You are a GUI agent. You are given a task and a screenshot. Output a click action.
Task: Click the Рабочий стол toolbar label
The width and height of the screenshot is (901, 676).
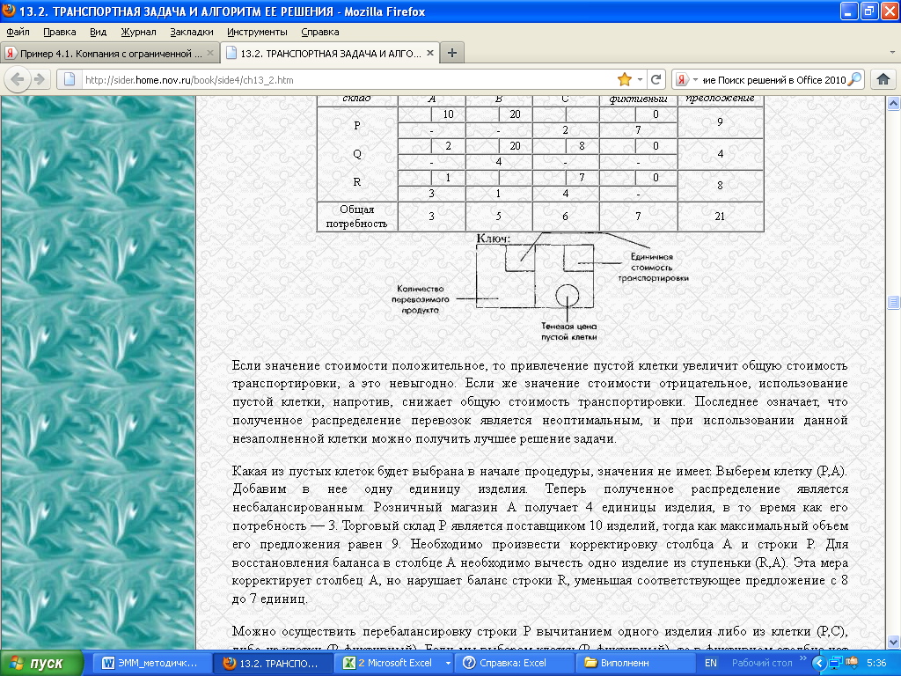[762, 663]
